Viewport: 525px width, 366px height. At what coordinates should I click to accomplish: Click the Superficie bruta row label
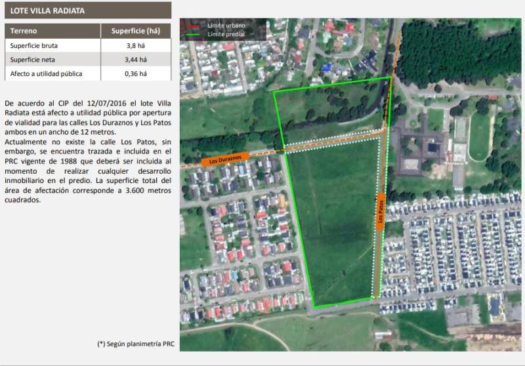34,45
